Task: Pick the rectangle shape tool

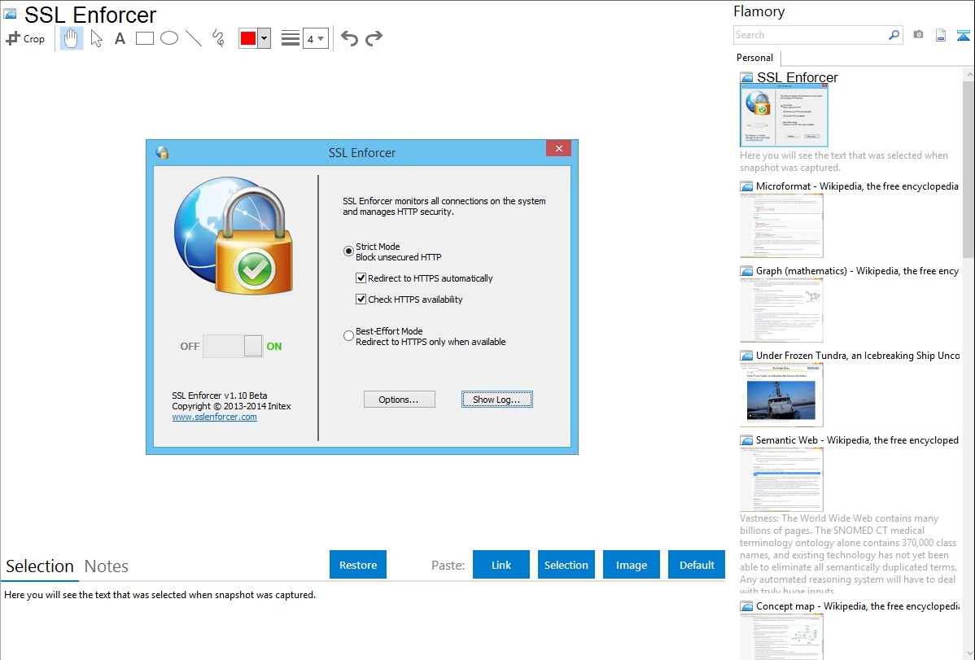Action: coord(144,38)
